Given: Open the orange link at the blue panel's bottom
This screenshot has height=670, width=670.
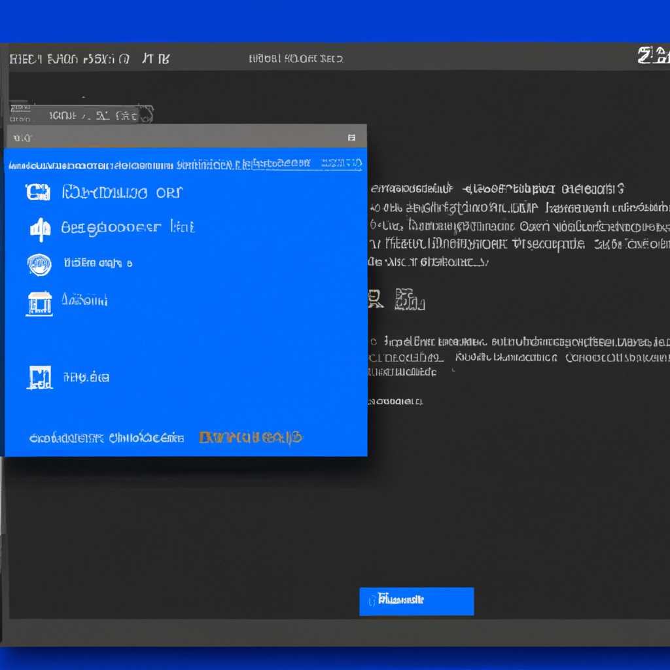Looking at the screenshot, I should (251, 437).
